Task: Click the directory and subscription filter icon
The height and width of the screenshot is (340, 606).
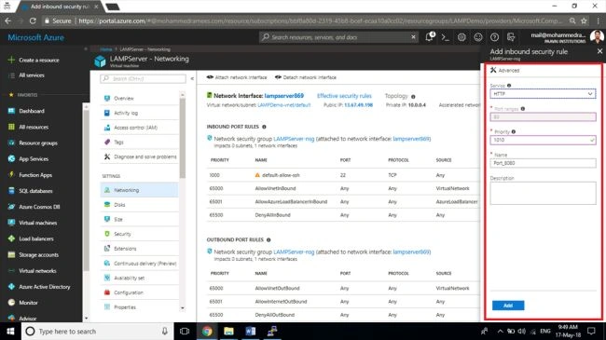Action: click(x=511, y=37)
